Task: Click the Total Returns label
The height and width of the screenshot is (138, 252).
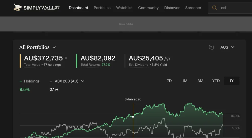Action: click(90, 65)
